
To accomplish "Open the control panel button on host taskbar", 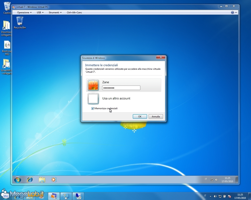I will 66,196.
